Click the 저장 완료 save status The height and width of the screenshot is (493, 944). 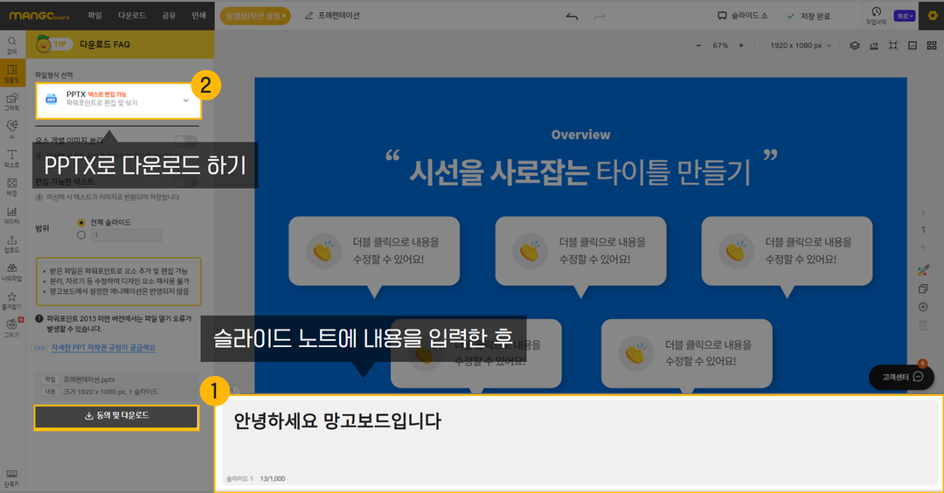pyautogui.click(x=809, y=17)
